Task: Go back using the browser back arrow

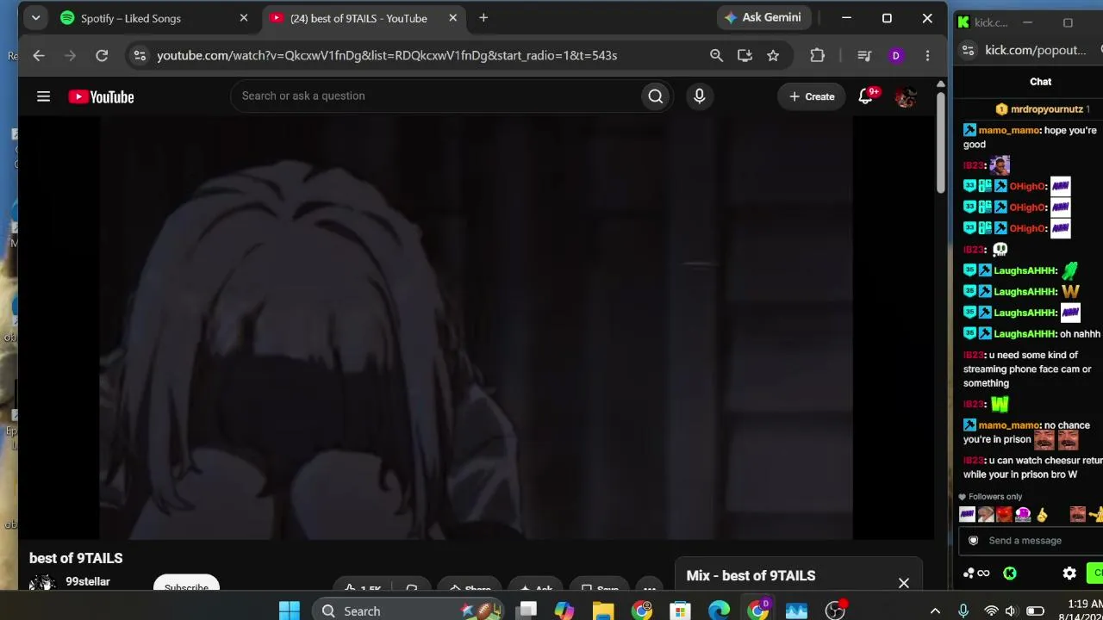Action: click(x=39, y=55)
